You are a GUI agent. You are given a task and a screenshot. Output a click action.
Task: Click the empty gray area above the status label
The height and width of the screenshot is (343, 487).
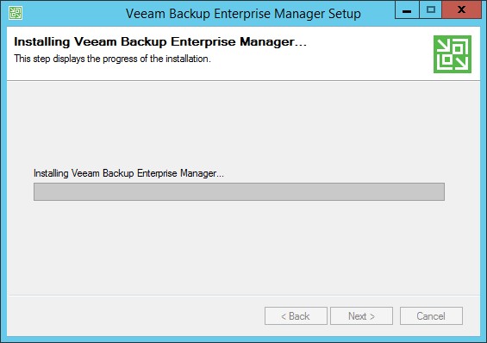[x=243, y=124]
